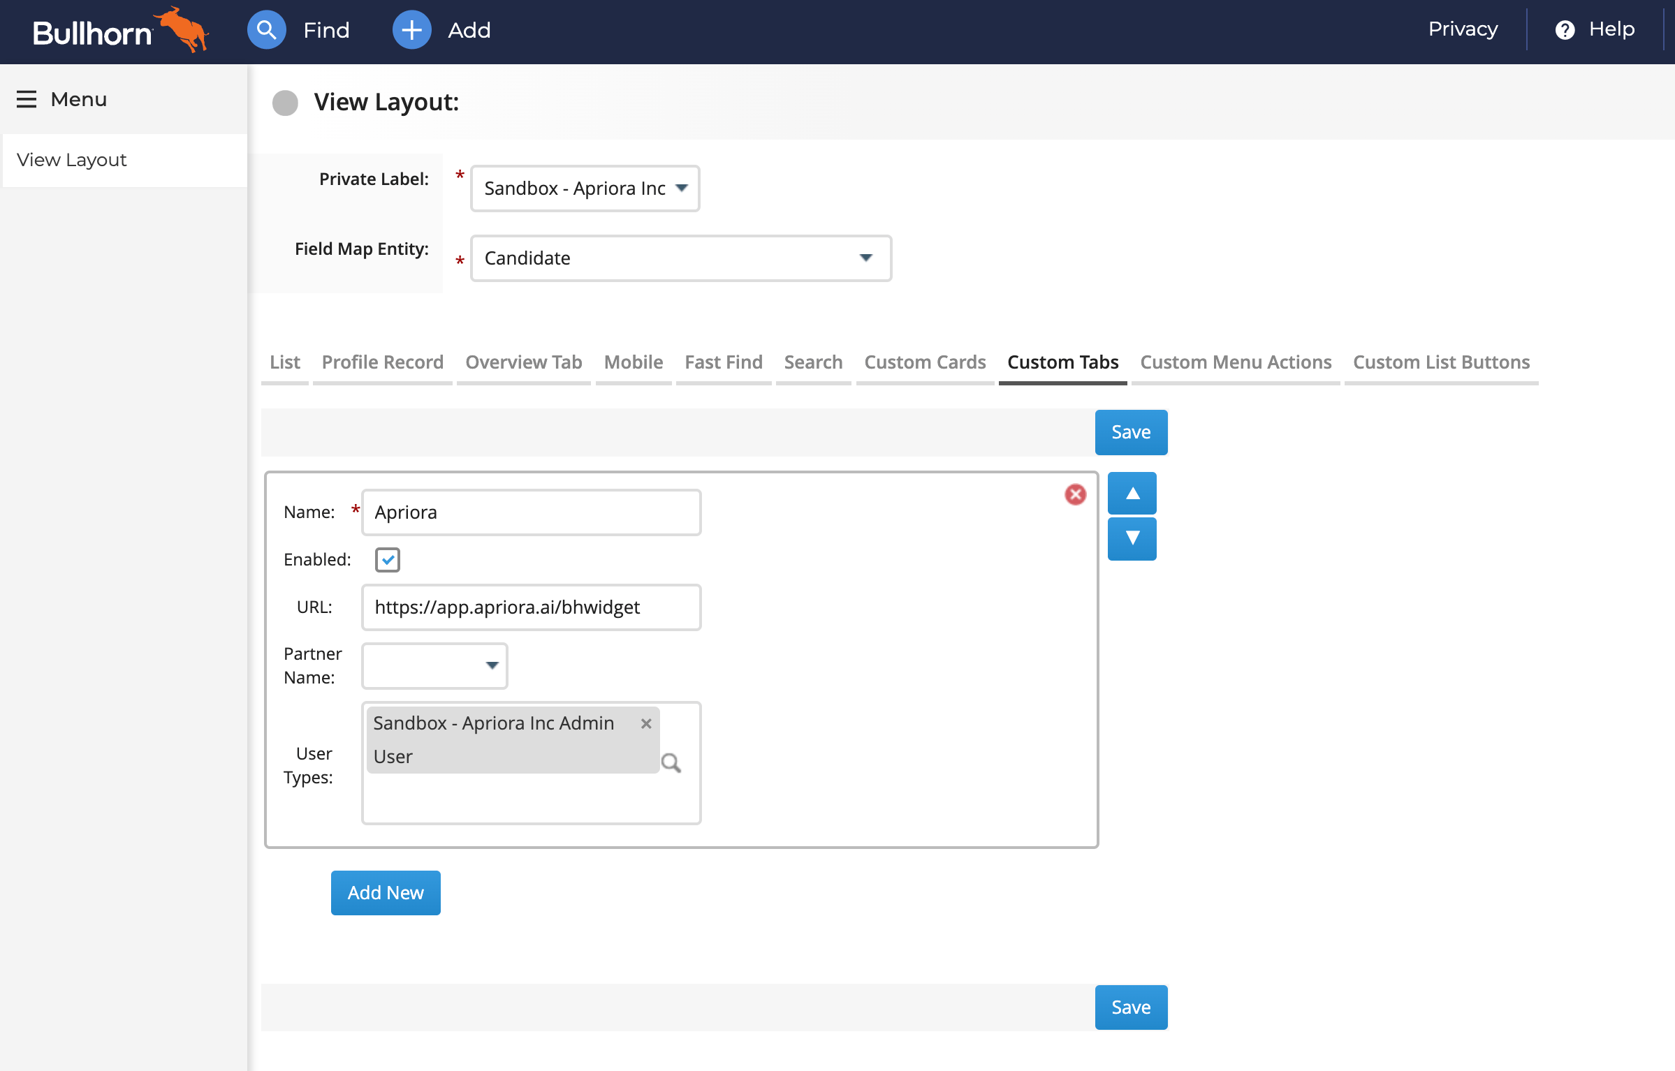
Task: Click the 'View Layout:' page heading
Action: pos(386,103)
